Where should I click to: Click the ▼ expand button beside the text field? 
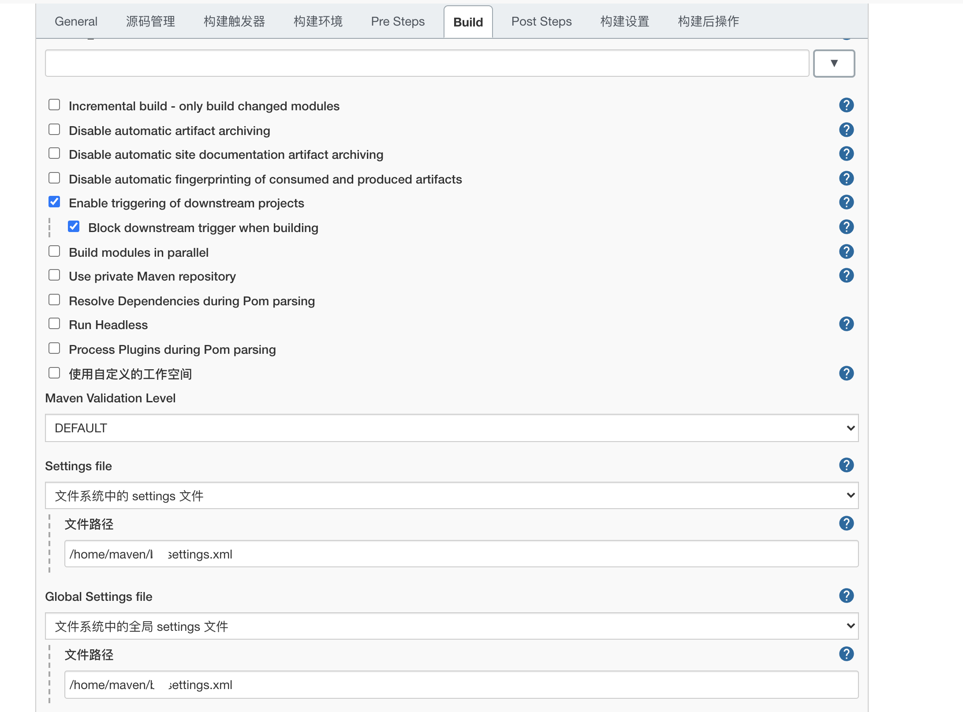click(833, 63)
